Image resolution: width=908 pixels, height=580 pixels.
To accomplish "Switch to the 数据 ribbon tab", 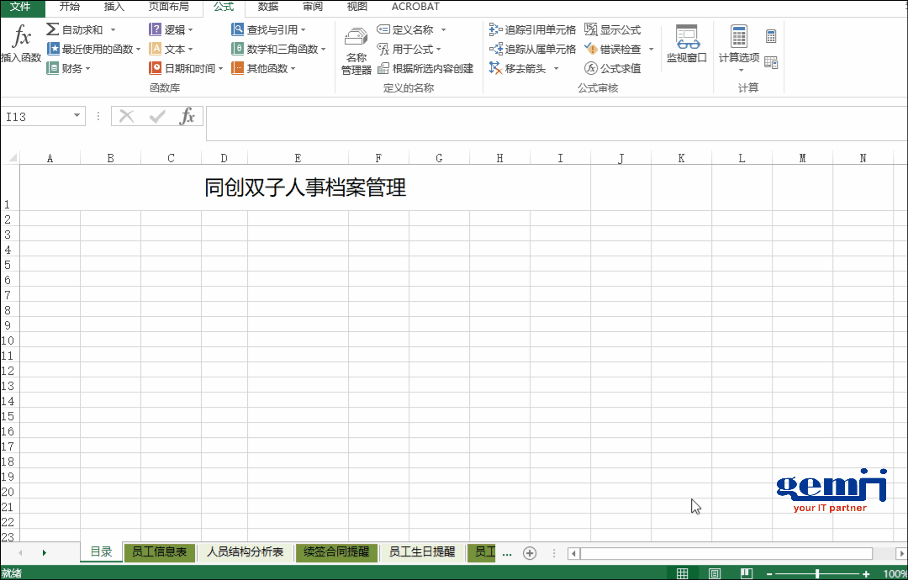I will (x=267, y=7).
